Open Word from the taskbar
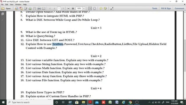186x105 pixels. [117, 102]
